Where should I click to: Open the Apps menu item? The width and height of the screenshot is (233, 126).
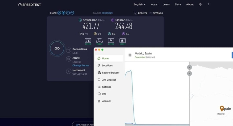(154, 4)
